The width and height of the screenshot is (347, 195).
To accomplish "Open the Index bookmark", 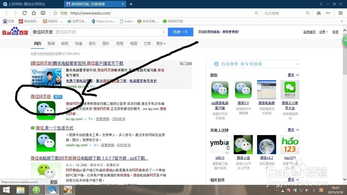I will [126, 21].
